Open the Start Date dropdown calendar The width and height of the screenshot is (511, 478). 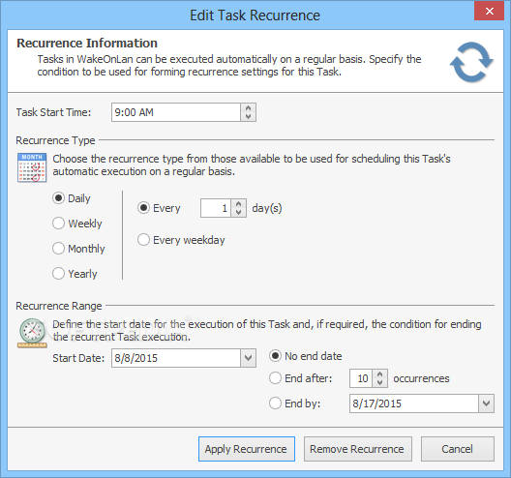pos(249,358)
